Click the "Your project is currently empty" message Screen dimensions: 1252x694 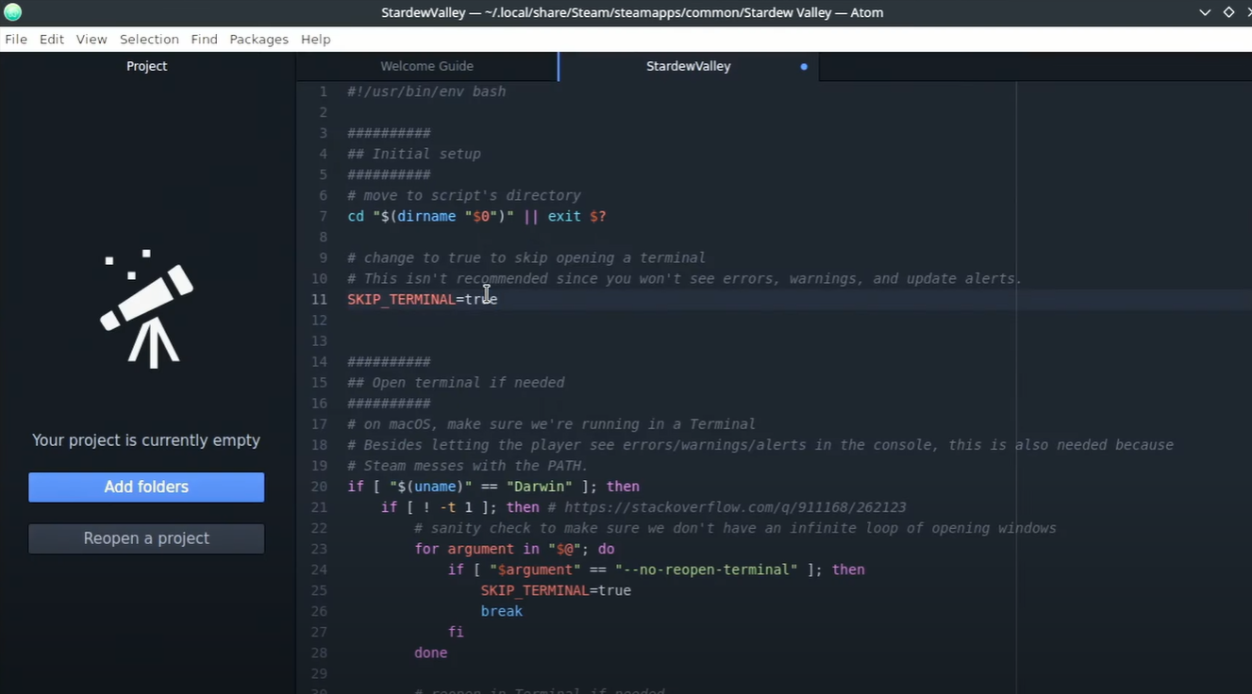(x=146, y=440)
